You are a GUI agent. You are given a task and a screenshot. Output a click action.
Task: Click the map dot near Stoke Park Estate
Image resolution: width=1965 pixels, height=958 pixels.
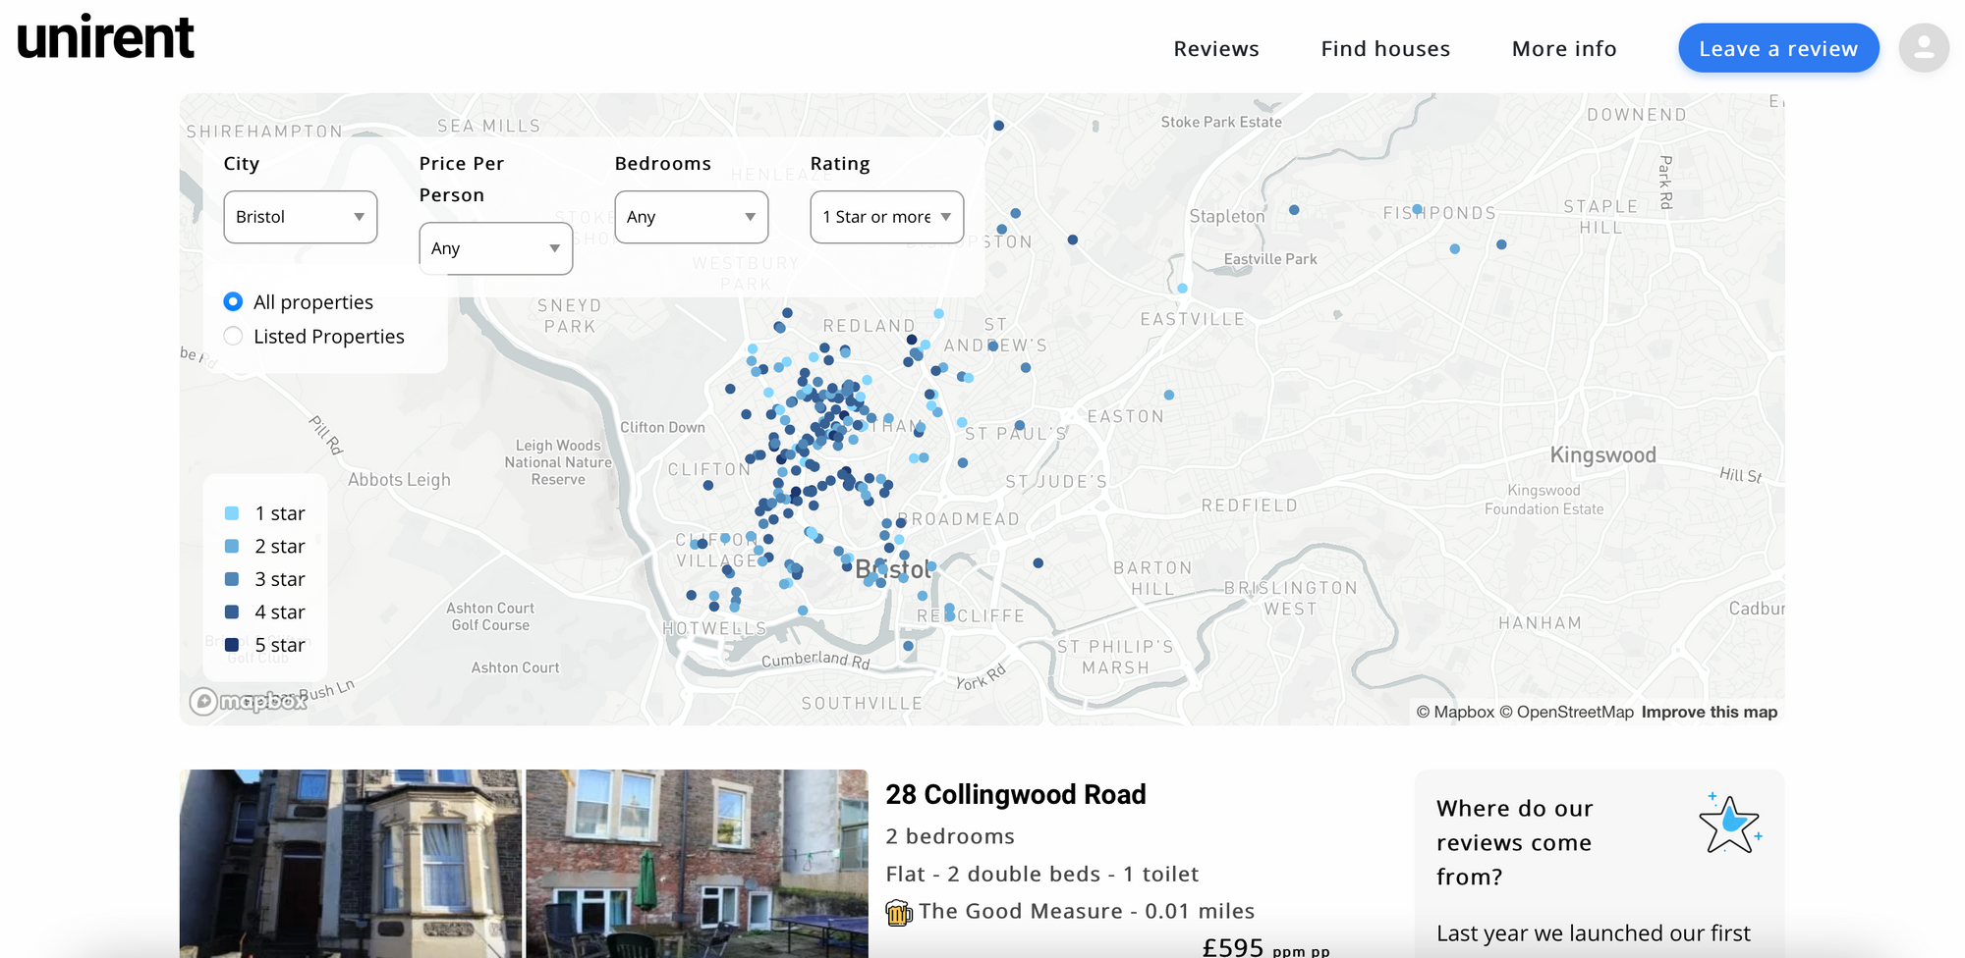998,126
